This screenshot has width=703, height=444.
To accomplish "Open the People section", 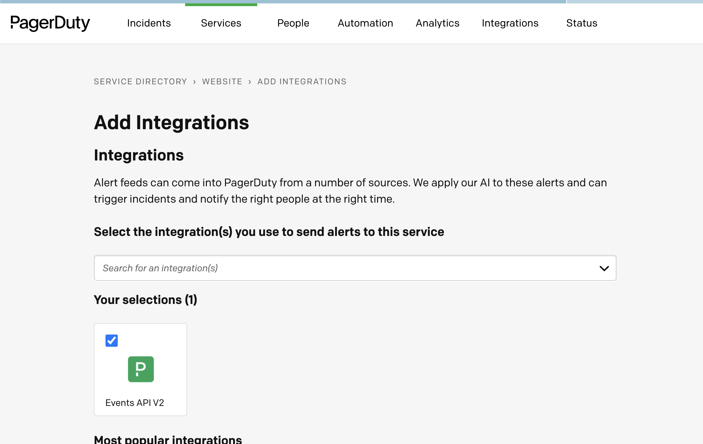I will pyautogui.click(x=293, y=23).
